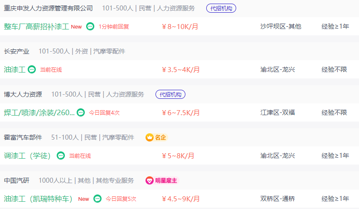Click the 明星雇主 heart badge
359x209 pixels.
[x=162, y=180]
